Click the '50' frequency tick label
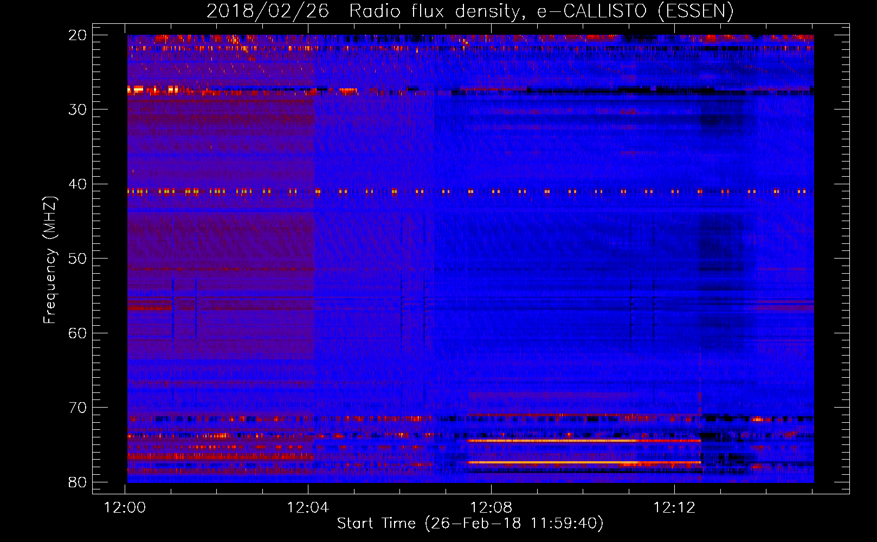 pos(78,259)
